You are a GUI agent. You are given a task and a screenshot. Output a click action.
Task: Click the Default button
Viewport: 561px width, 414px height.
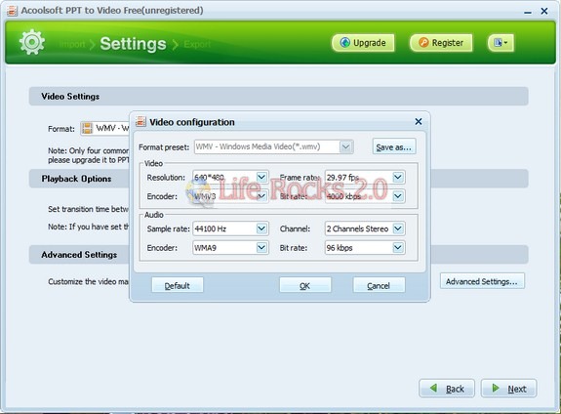(x=178, y=285)
